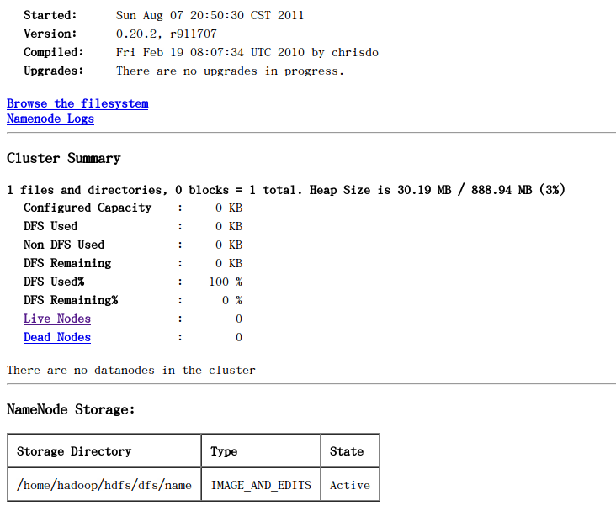
Task: Click the NameNode Storage heading
Action: (71, 409)
